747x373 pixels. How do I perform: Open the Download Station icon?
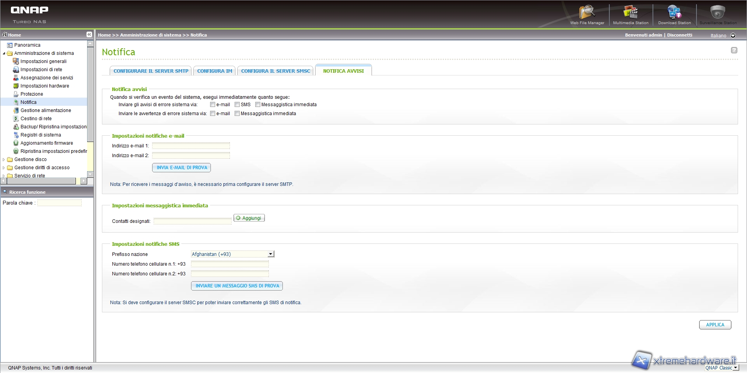pos(674,13)
